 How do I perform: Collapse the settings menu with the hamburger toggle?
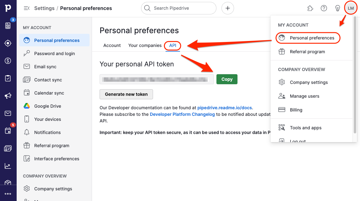(x=27, y=8)
